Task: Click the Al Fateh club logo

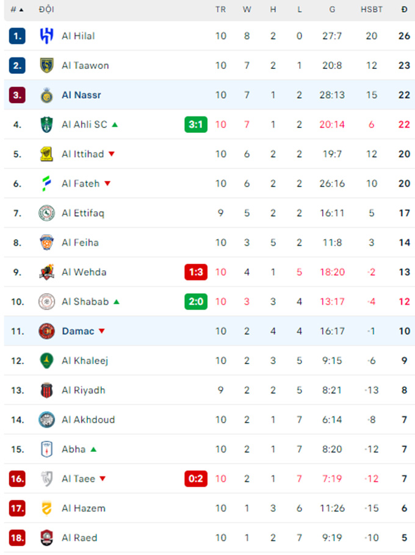Action: pyautogui.click(x=46, y=184)
